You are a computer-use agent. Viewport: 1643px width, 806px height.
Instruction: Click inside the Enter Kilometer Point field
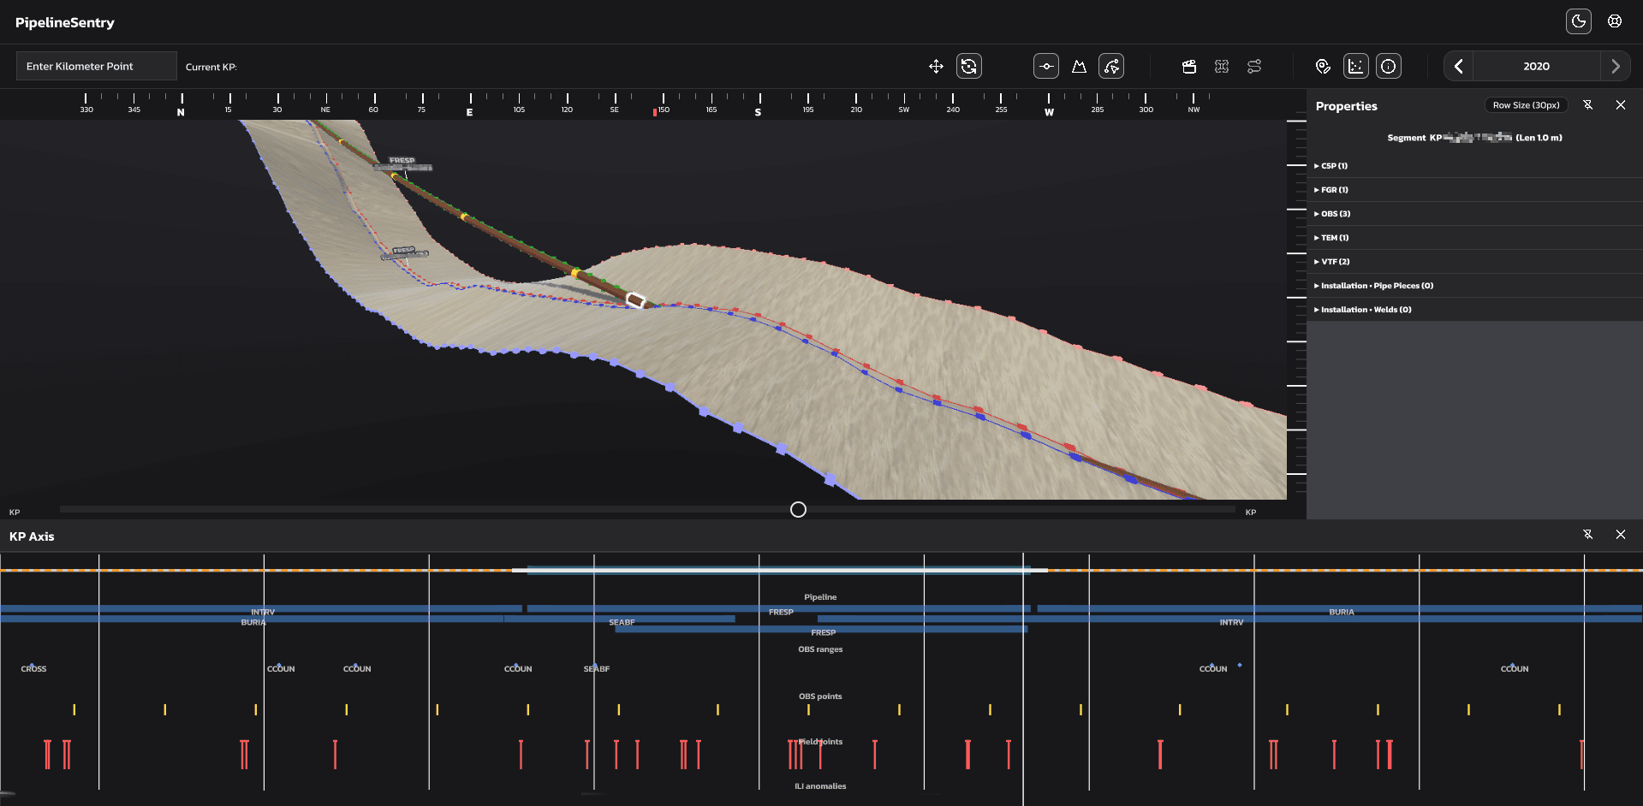pyautogui.click(x=96, y=65)
